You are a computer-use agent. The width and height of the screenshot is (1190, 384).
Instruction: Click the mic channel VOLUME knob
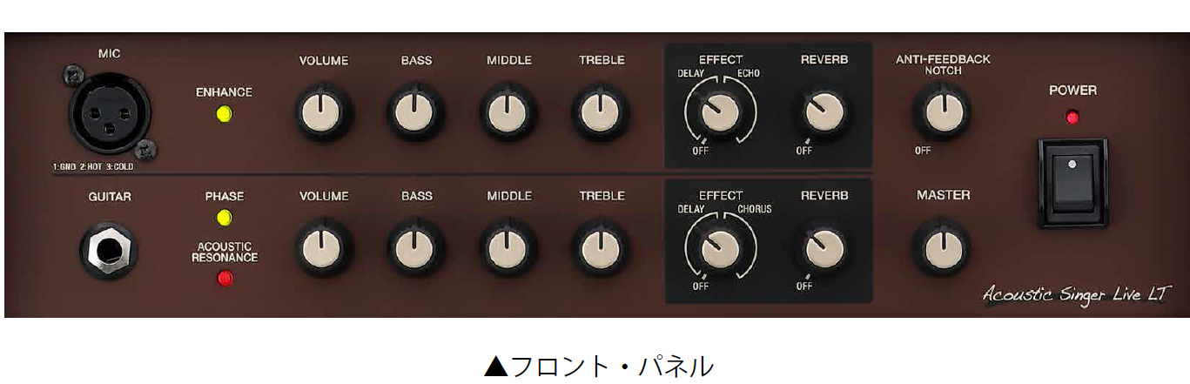[x=323, y=113]
